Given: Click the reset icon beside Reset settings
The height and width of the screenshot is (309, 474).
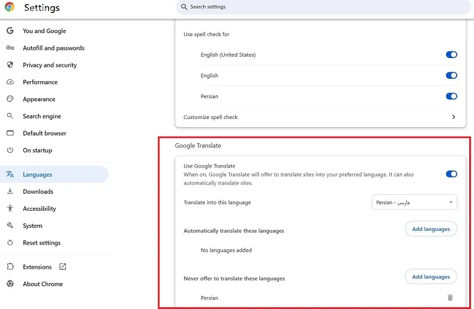Looking at the screenshot, I should 10,243.
